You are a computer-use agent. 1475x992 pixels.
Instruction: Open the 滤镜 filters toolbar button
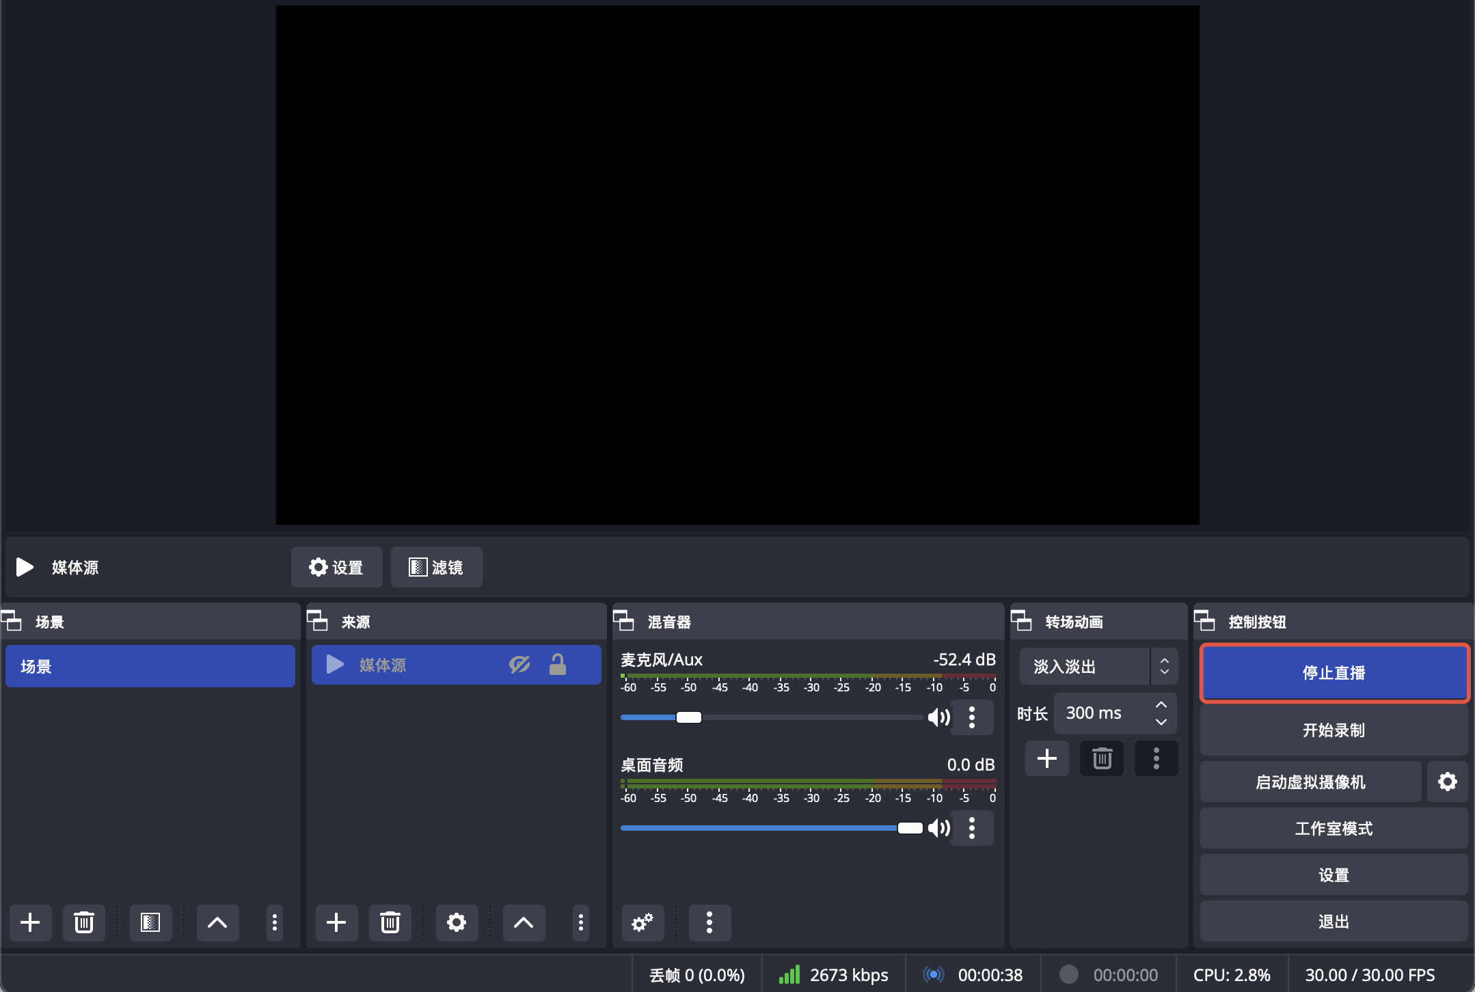(436, 567)
